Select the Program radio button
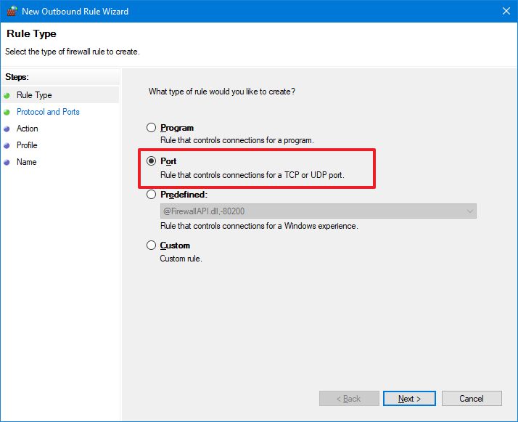Viewport: 518px width, 422px height. coord(152,128)
